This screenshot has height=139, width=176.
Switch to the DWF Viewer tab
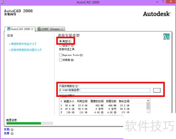click(51, 29)
